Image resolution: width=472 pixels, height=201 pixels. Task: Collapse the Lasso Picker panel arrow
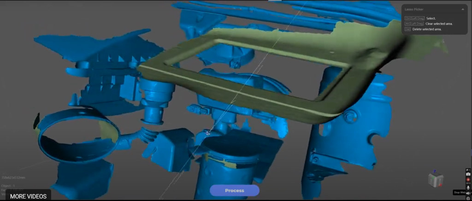click(462, 9)
